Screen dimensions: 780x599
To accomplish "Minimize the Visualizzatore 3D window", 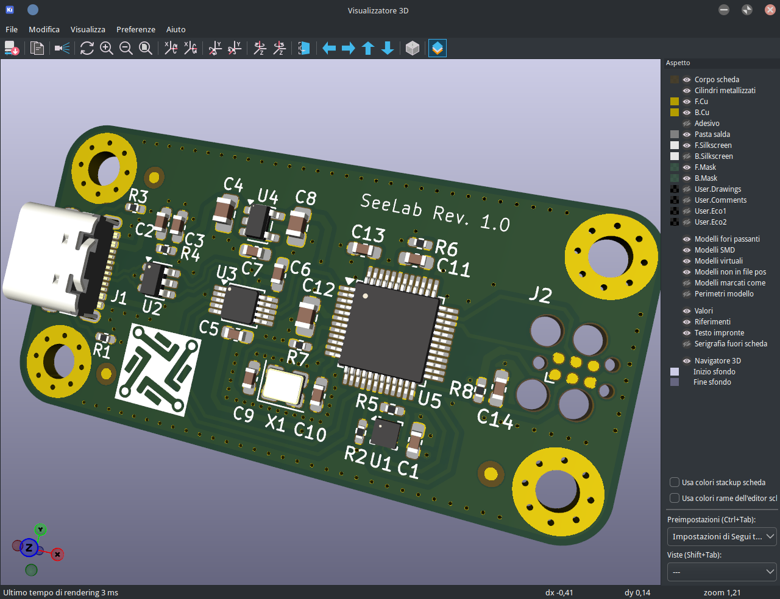I will tap(724, 10).
